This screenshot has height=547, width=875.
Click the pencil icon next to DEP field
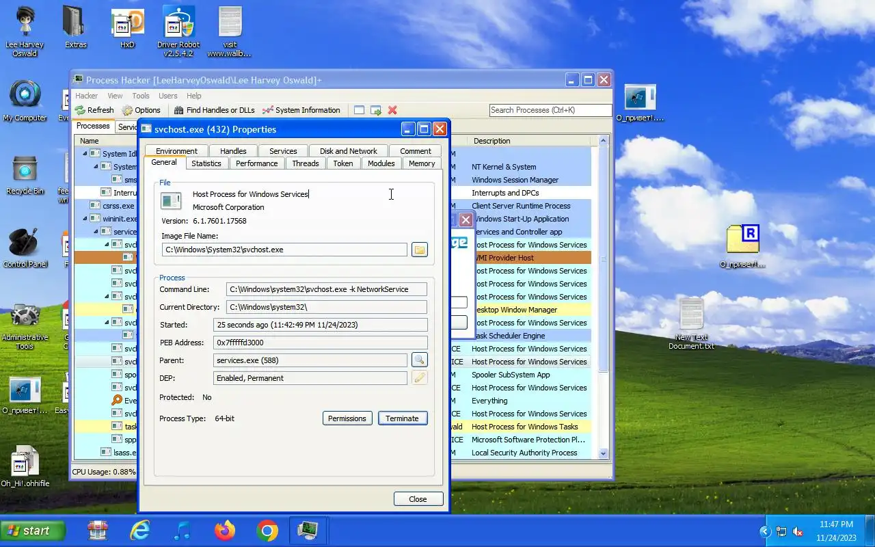tap(420, 378)
